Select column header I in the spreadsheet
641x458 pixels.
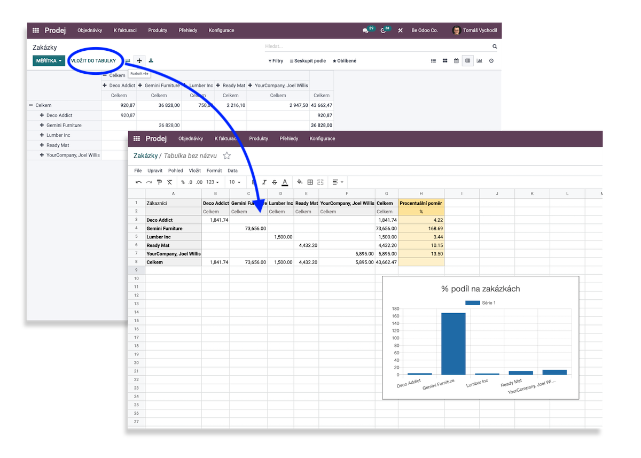coord(462,193)
